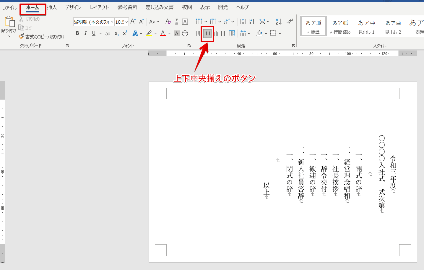
Task: Open the clipboard group dialog launcher
Action: pos(67,46)
